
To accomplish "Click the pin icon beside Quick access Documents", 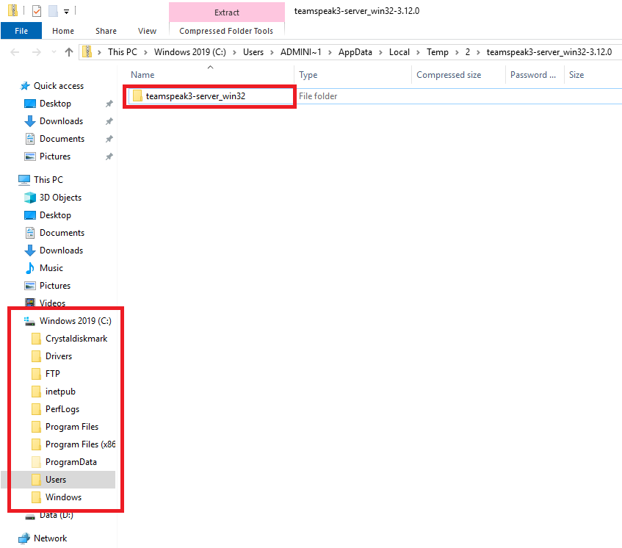I will tap(109, 139).
